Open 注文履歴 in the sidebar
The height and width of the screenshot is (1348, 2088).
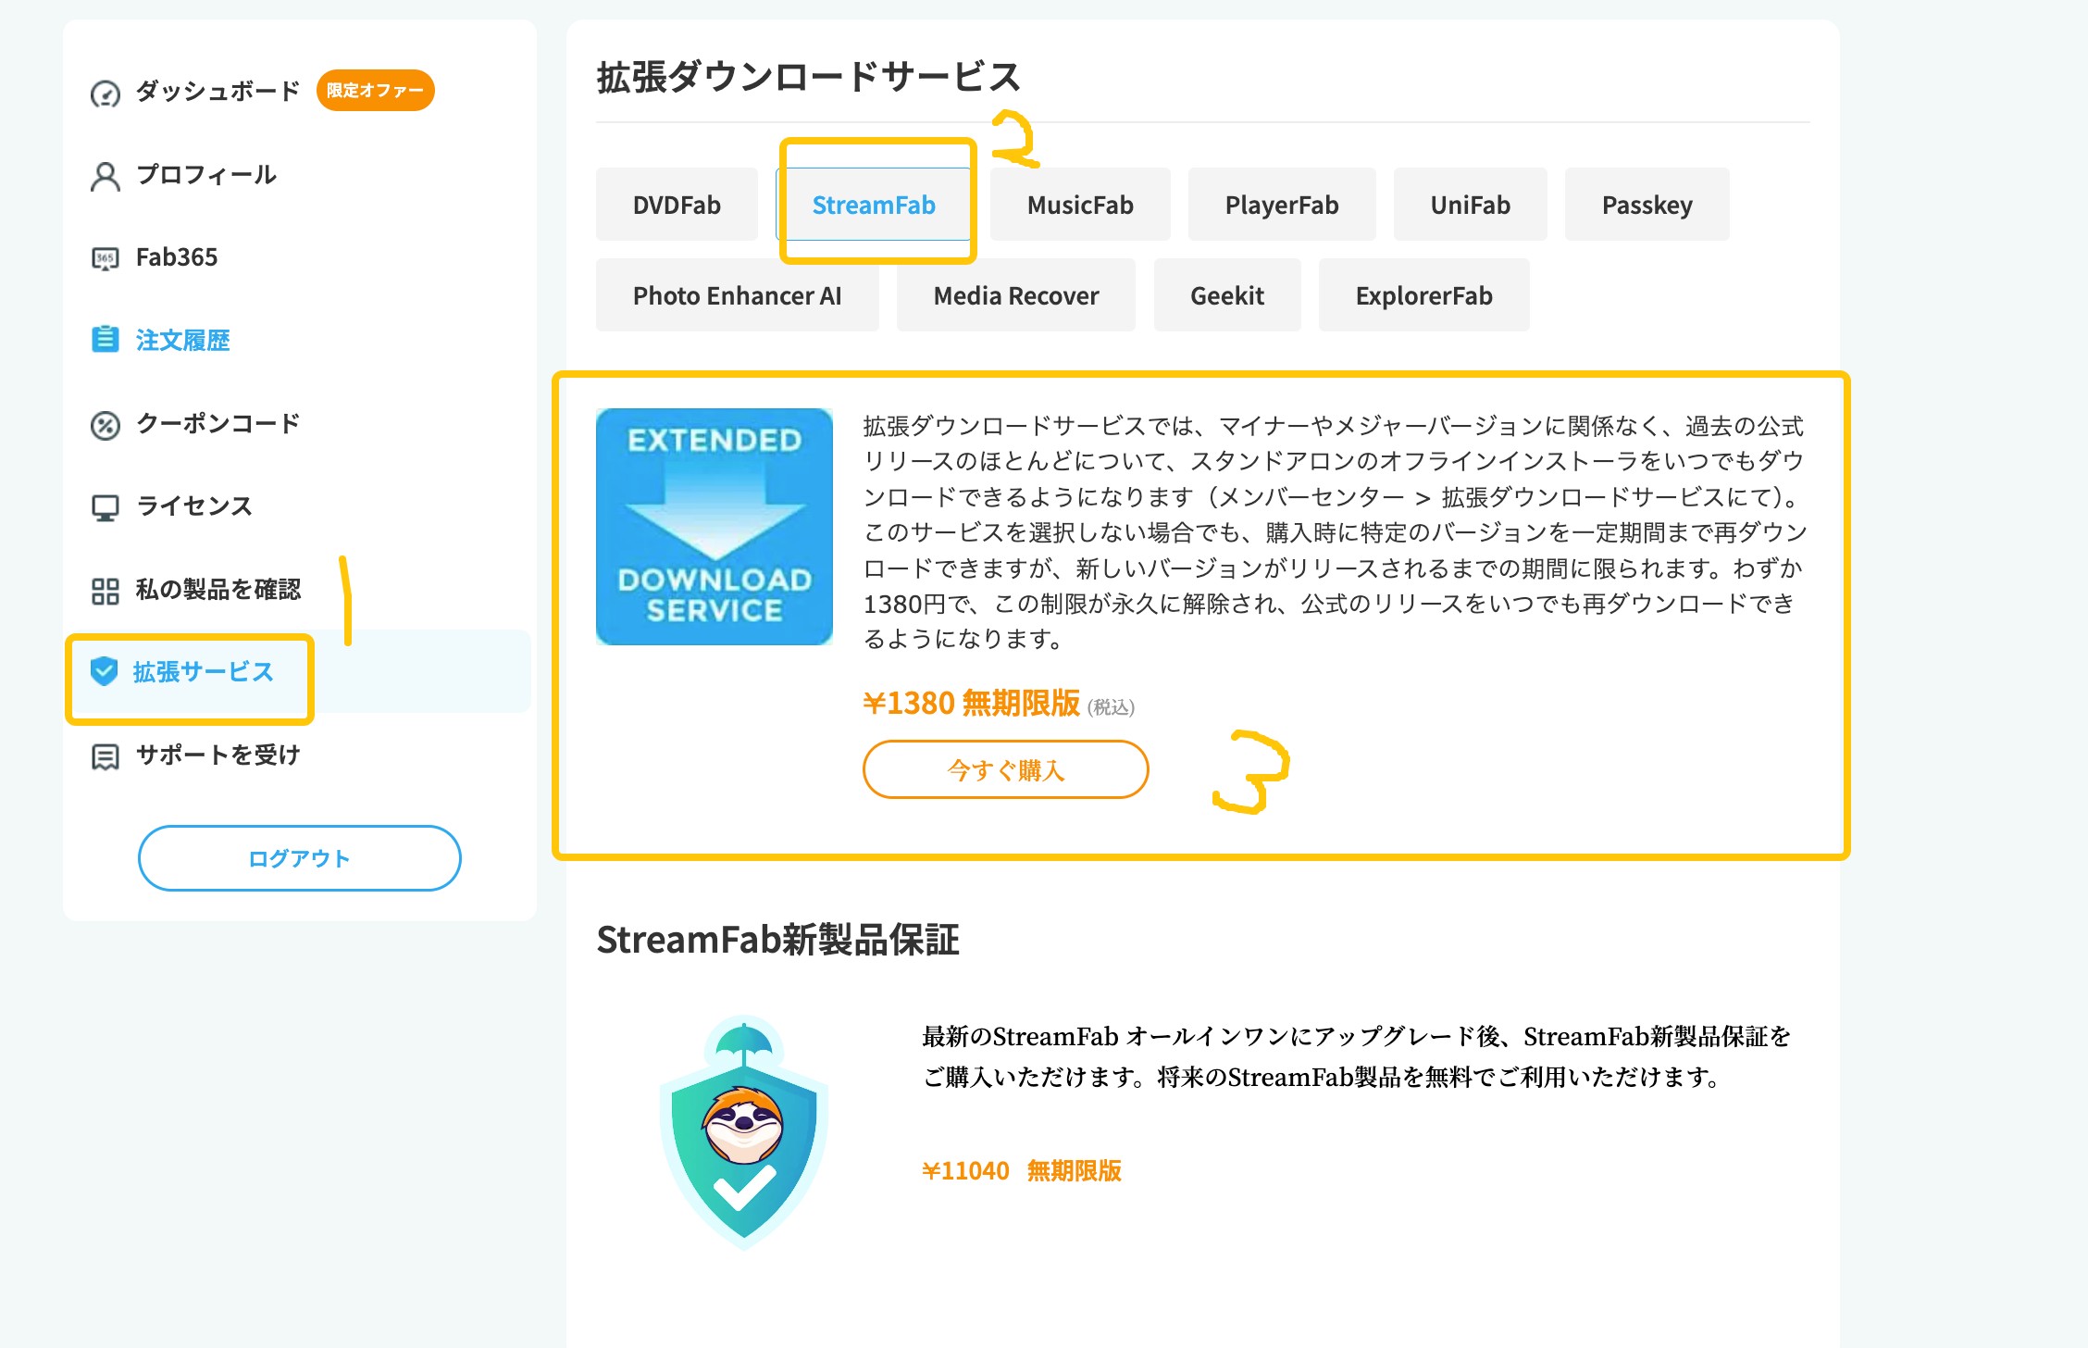[x=183, y=341]
